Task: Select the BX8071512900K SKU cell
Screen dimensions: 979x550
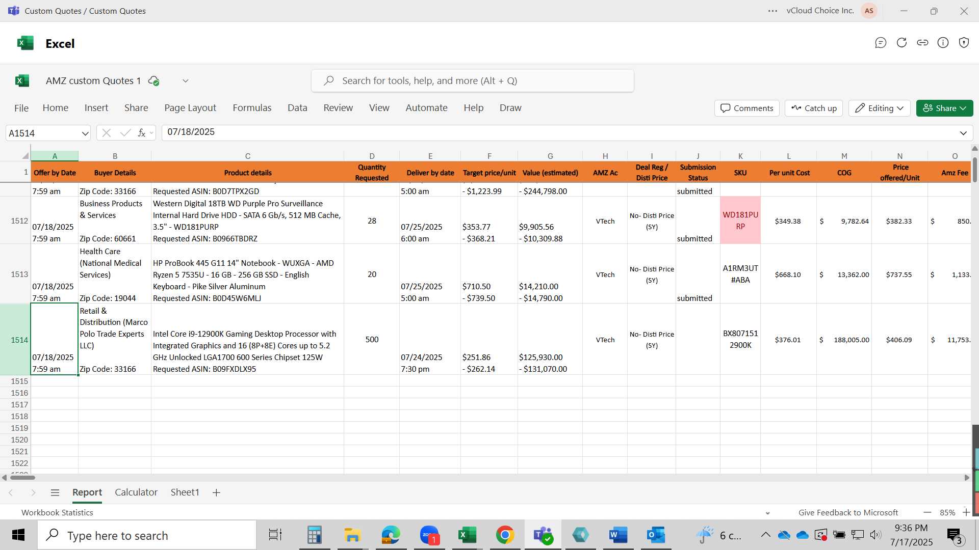Action: pyautogui.click(x=740, y=339)
